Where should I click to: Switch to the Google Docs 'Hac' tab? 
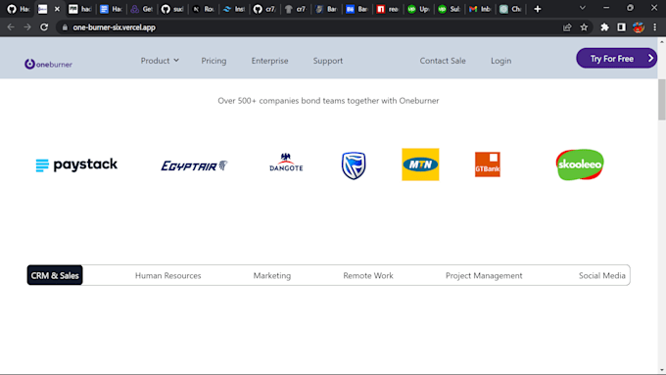[111, 9]
